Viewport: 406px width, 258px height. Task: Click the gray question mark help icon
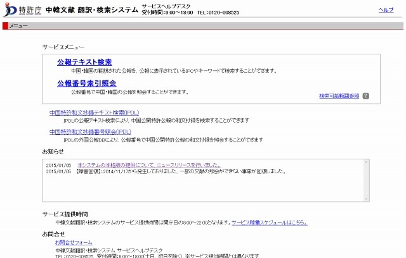tap(365, 96)
